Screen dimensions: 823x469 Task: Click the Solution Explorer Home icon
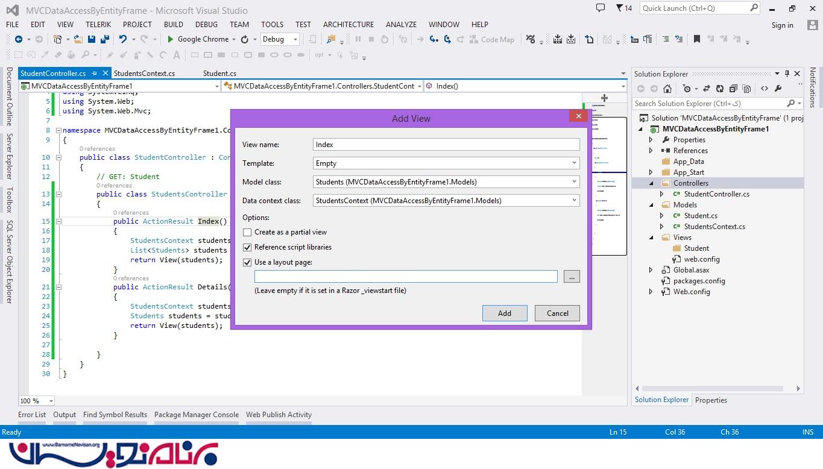[669, 89]
